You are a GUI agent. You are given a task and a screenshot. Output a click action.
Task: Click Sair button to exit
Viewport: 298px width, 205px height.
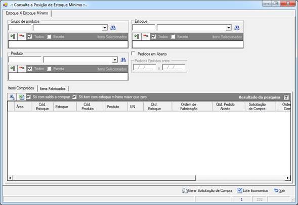[x=280, y=190]
